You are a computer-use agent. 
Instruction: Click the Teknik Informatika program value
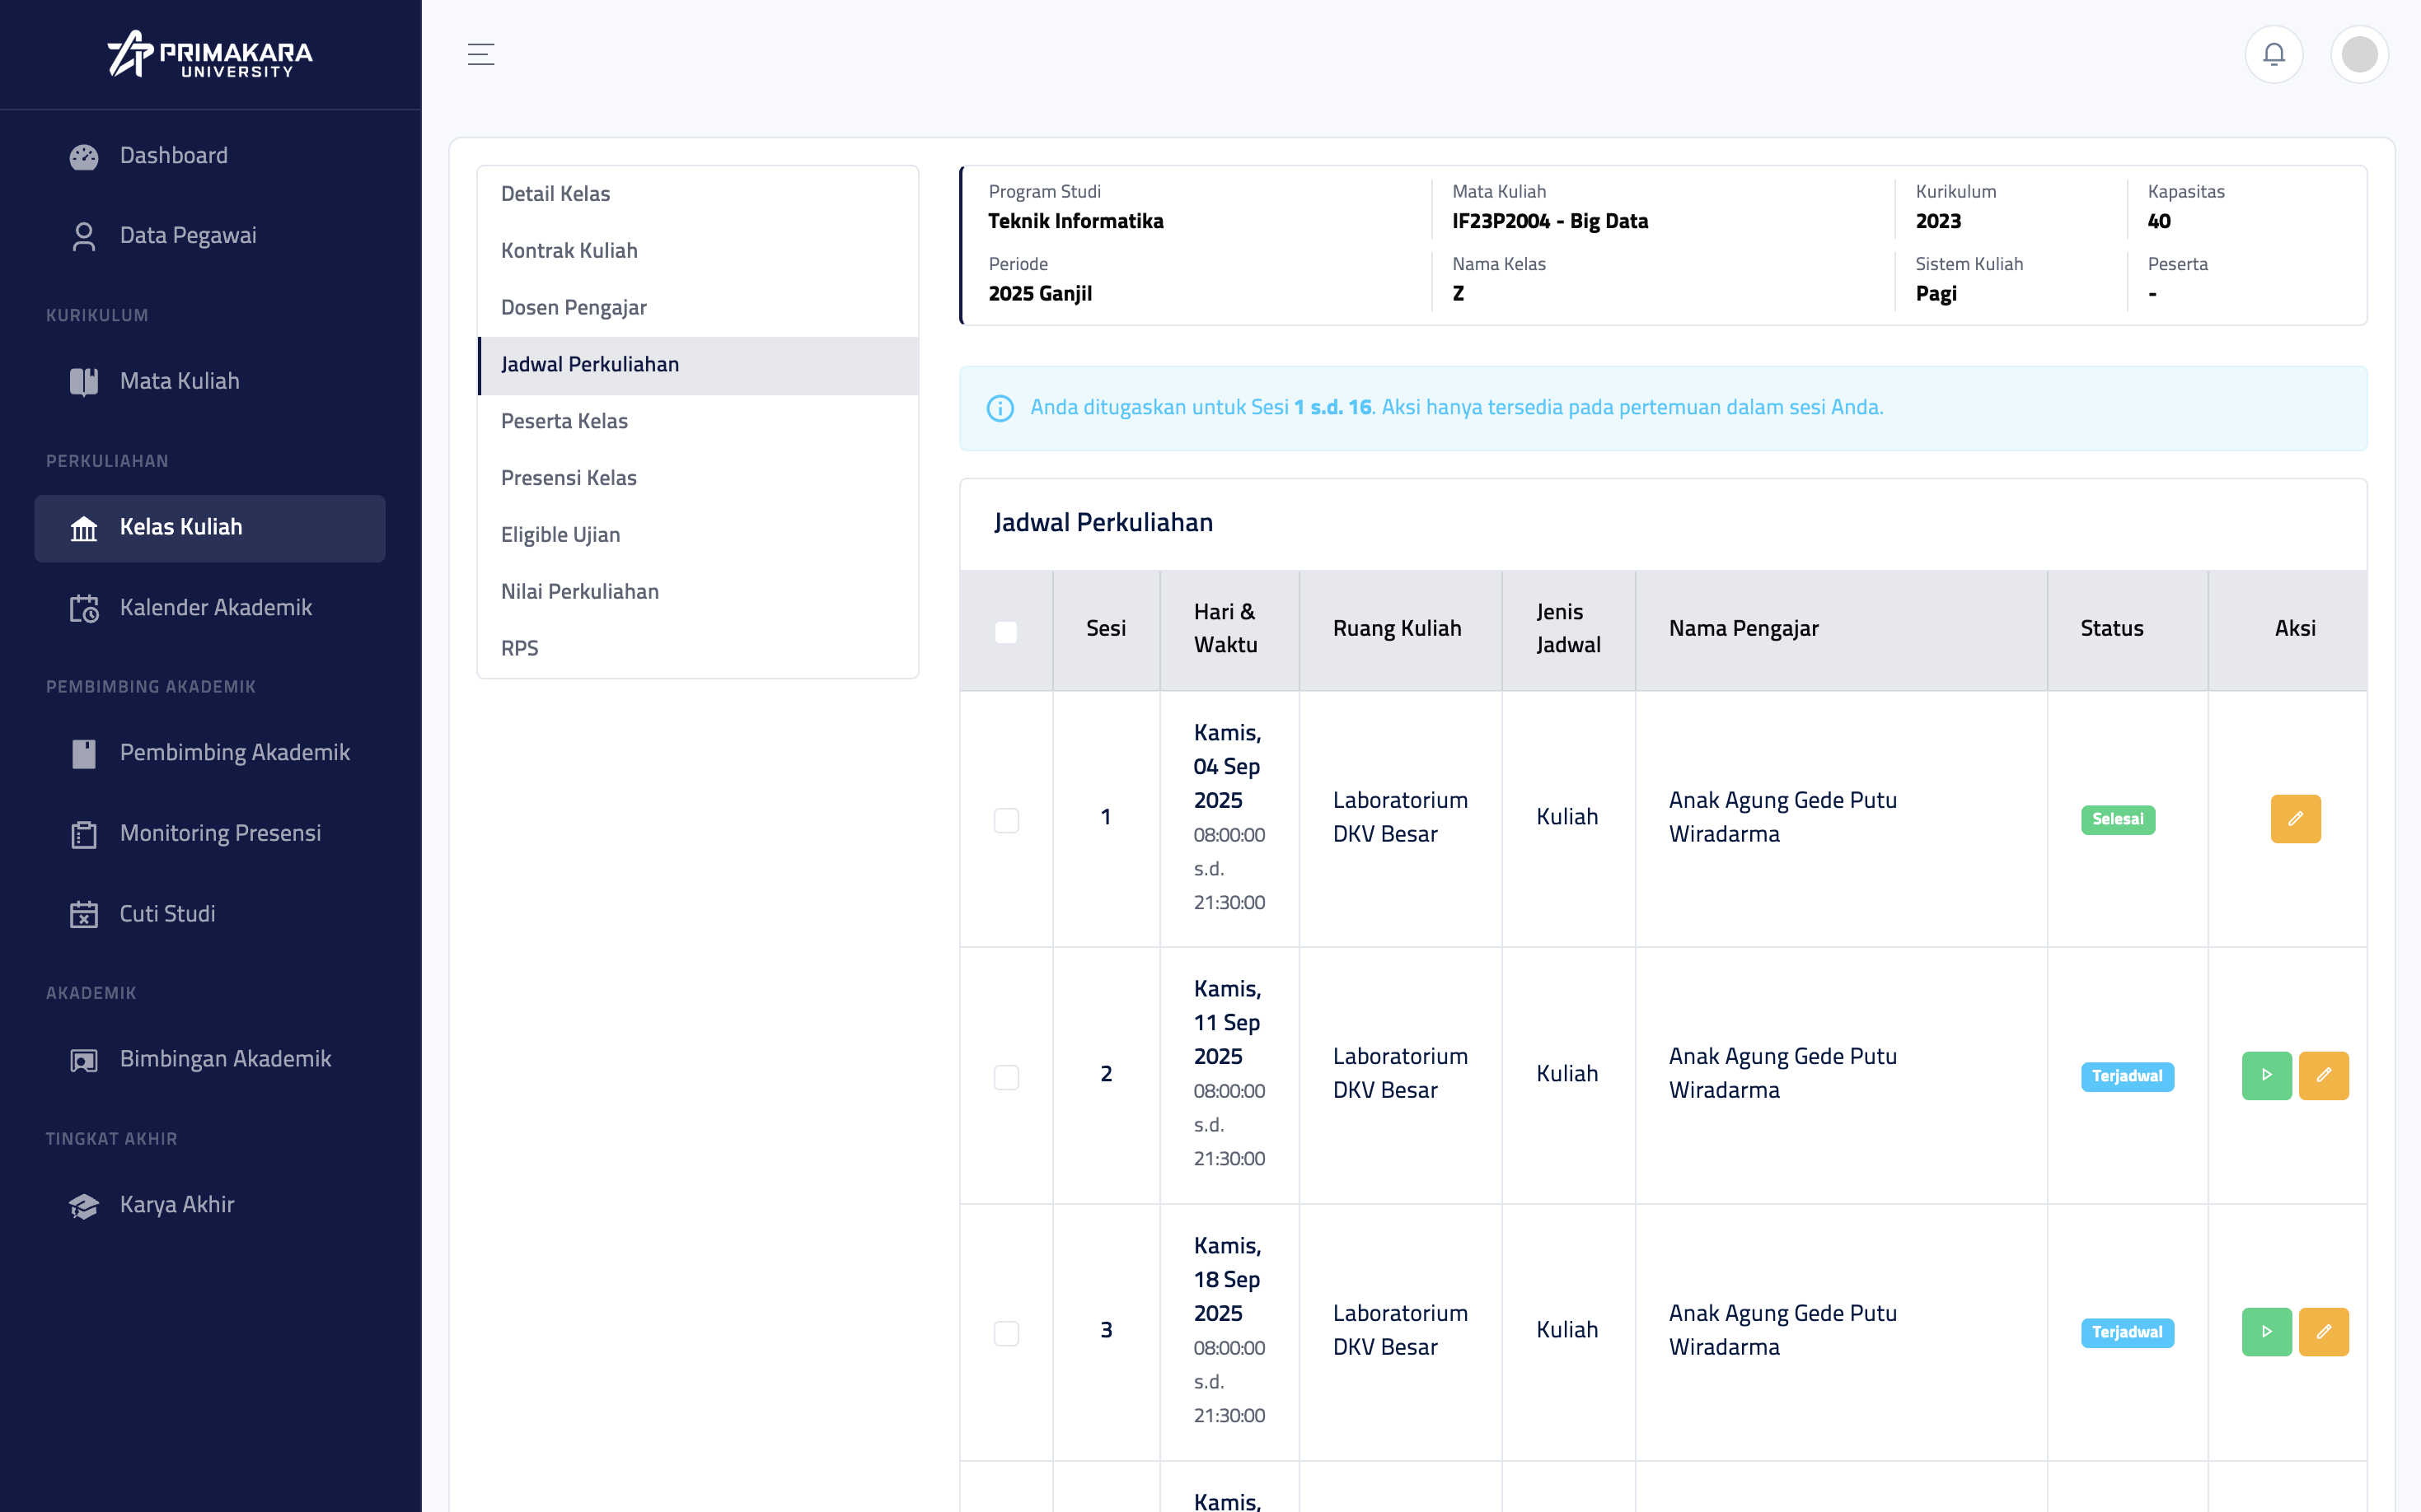[x=1075, y=222]
